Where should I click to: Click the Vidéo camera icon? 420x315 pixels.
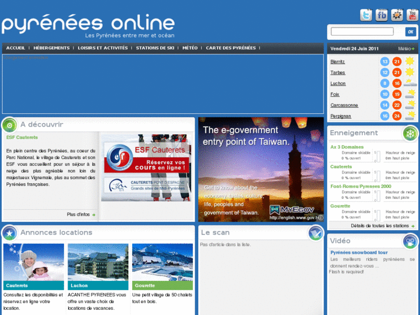pyautogui.click(x=410, y=241)
